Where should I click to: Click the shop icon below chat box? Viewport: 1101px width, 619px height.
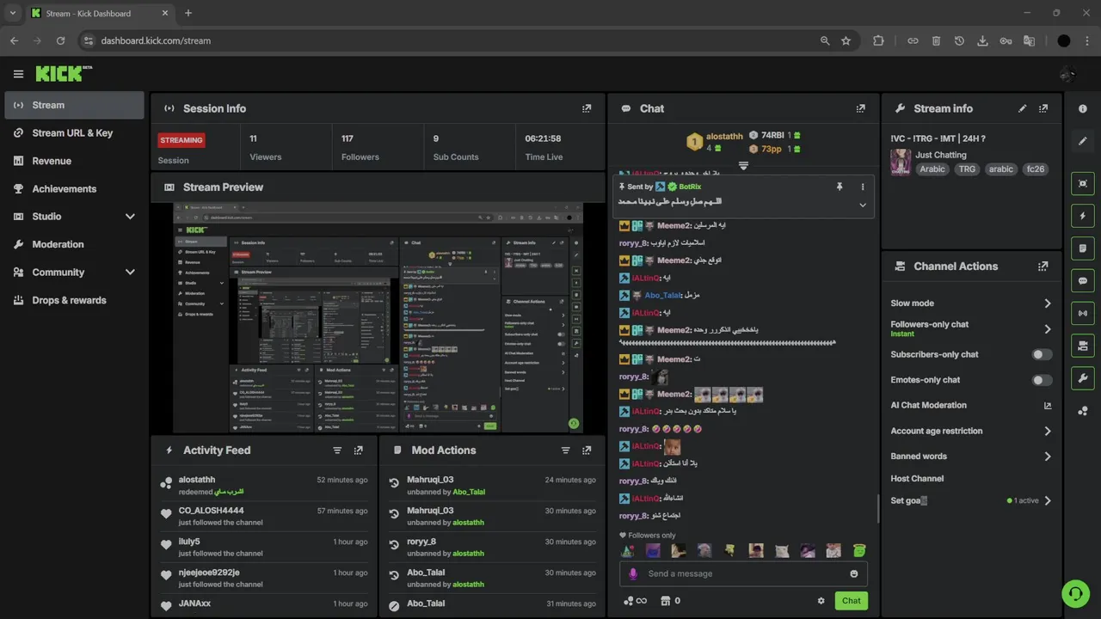click(x=665, y=601)
